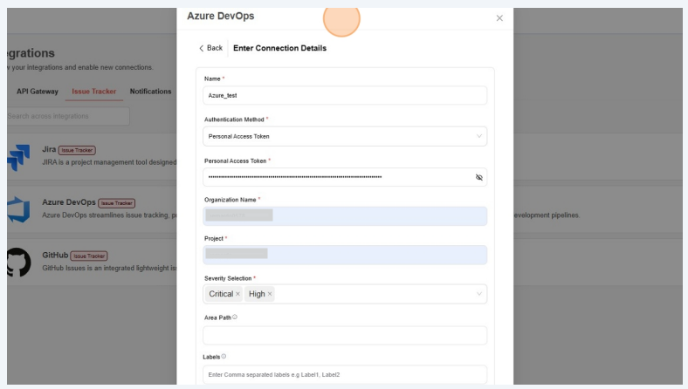Click the Personal Access Token password field
This screenshot has height=389, width=688.
coord(336,177)
